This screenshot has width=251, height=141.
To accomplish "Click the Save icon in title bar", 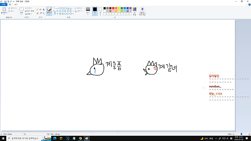I will pos(5,2).
